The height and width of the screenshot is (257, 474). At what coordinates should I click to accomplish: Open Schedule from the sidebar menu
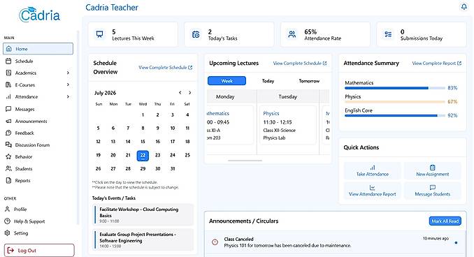pyautogui.click(x=38, y=61)
